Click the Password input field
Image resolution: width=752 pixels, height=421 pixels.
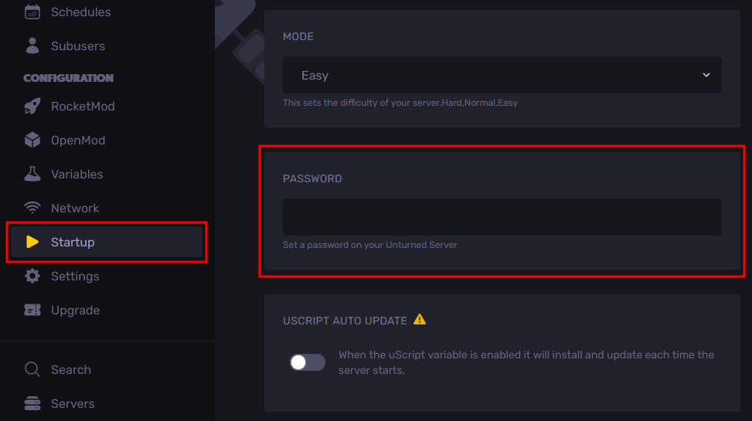pyautogui.click(x=502, y=217)
